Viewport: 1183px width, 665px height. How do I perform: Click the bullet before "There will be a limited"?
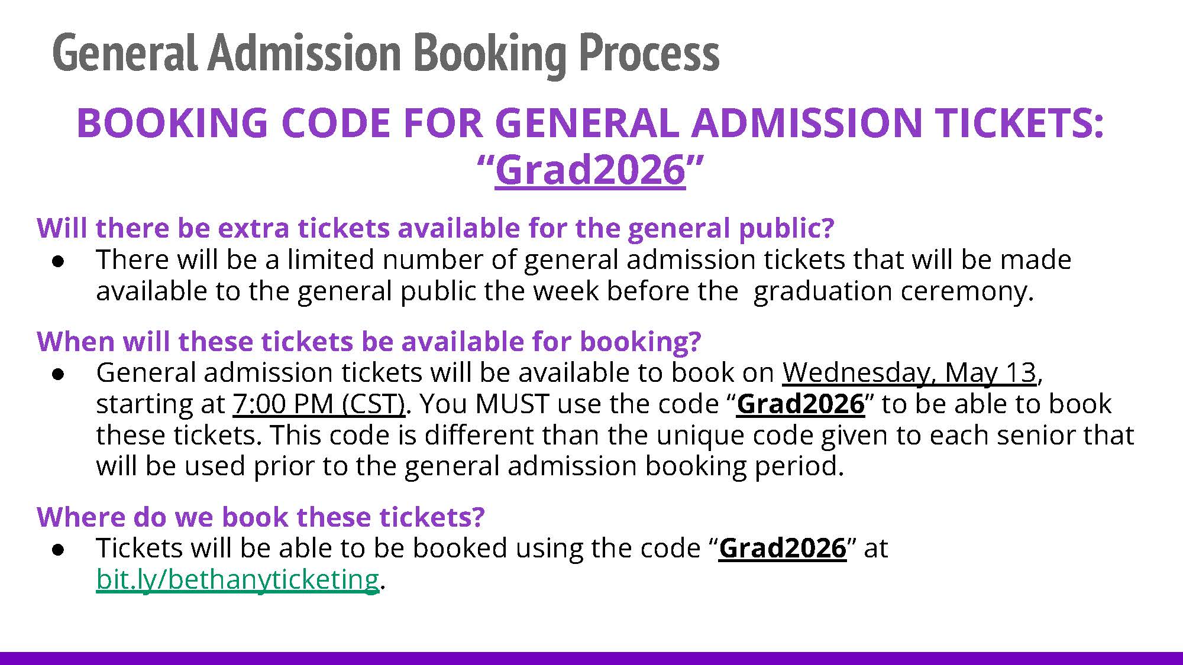click(x=58, y=261)
